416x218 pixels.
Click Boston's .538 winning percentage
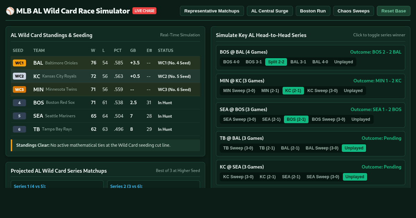119,103
